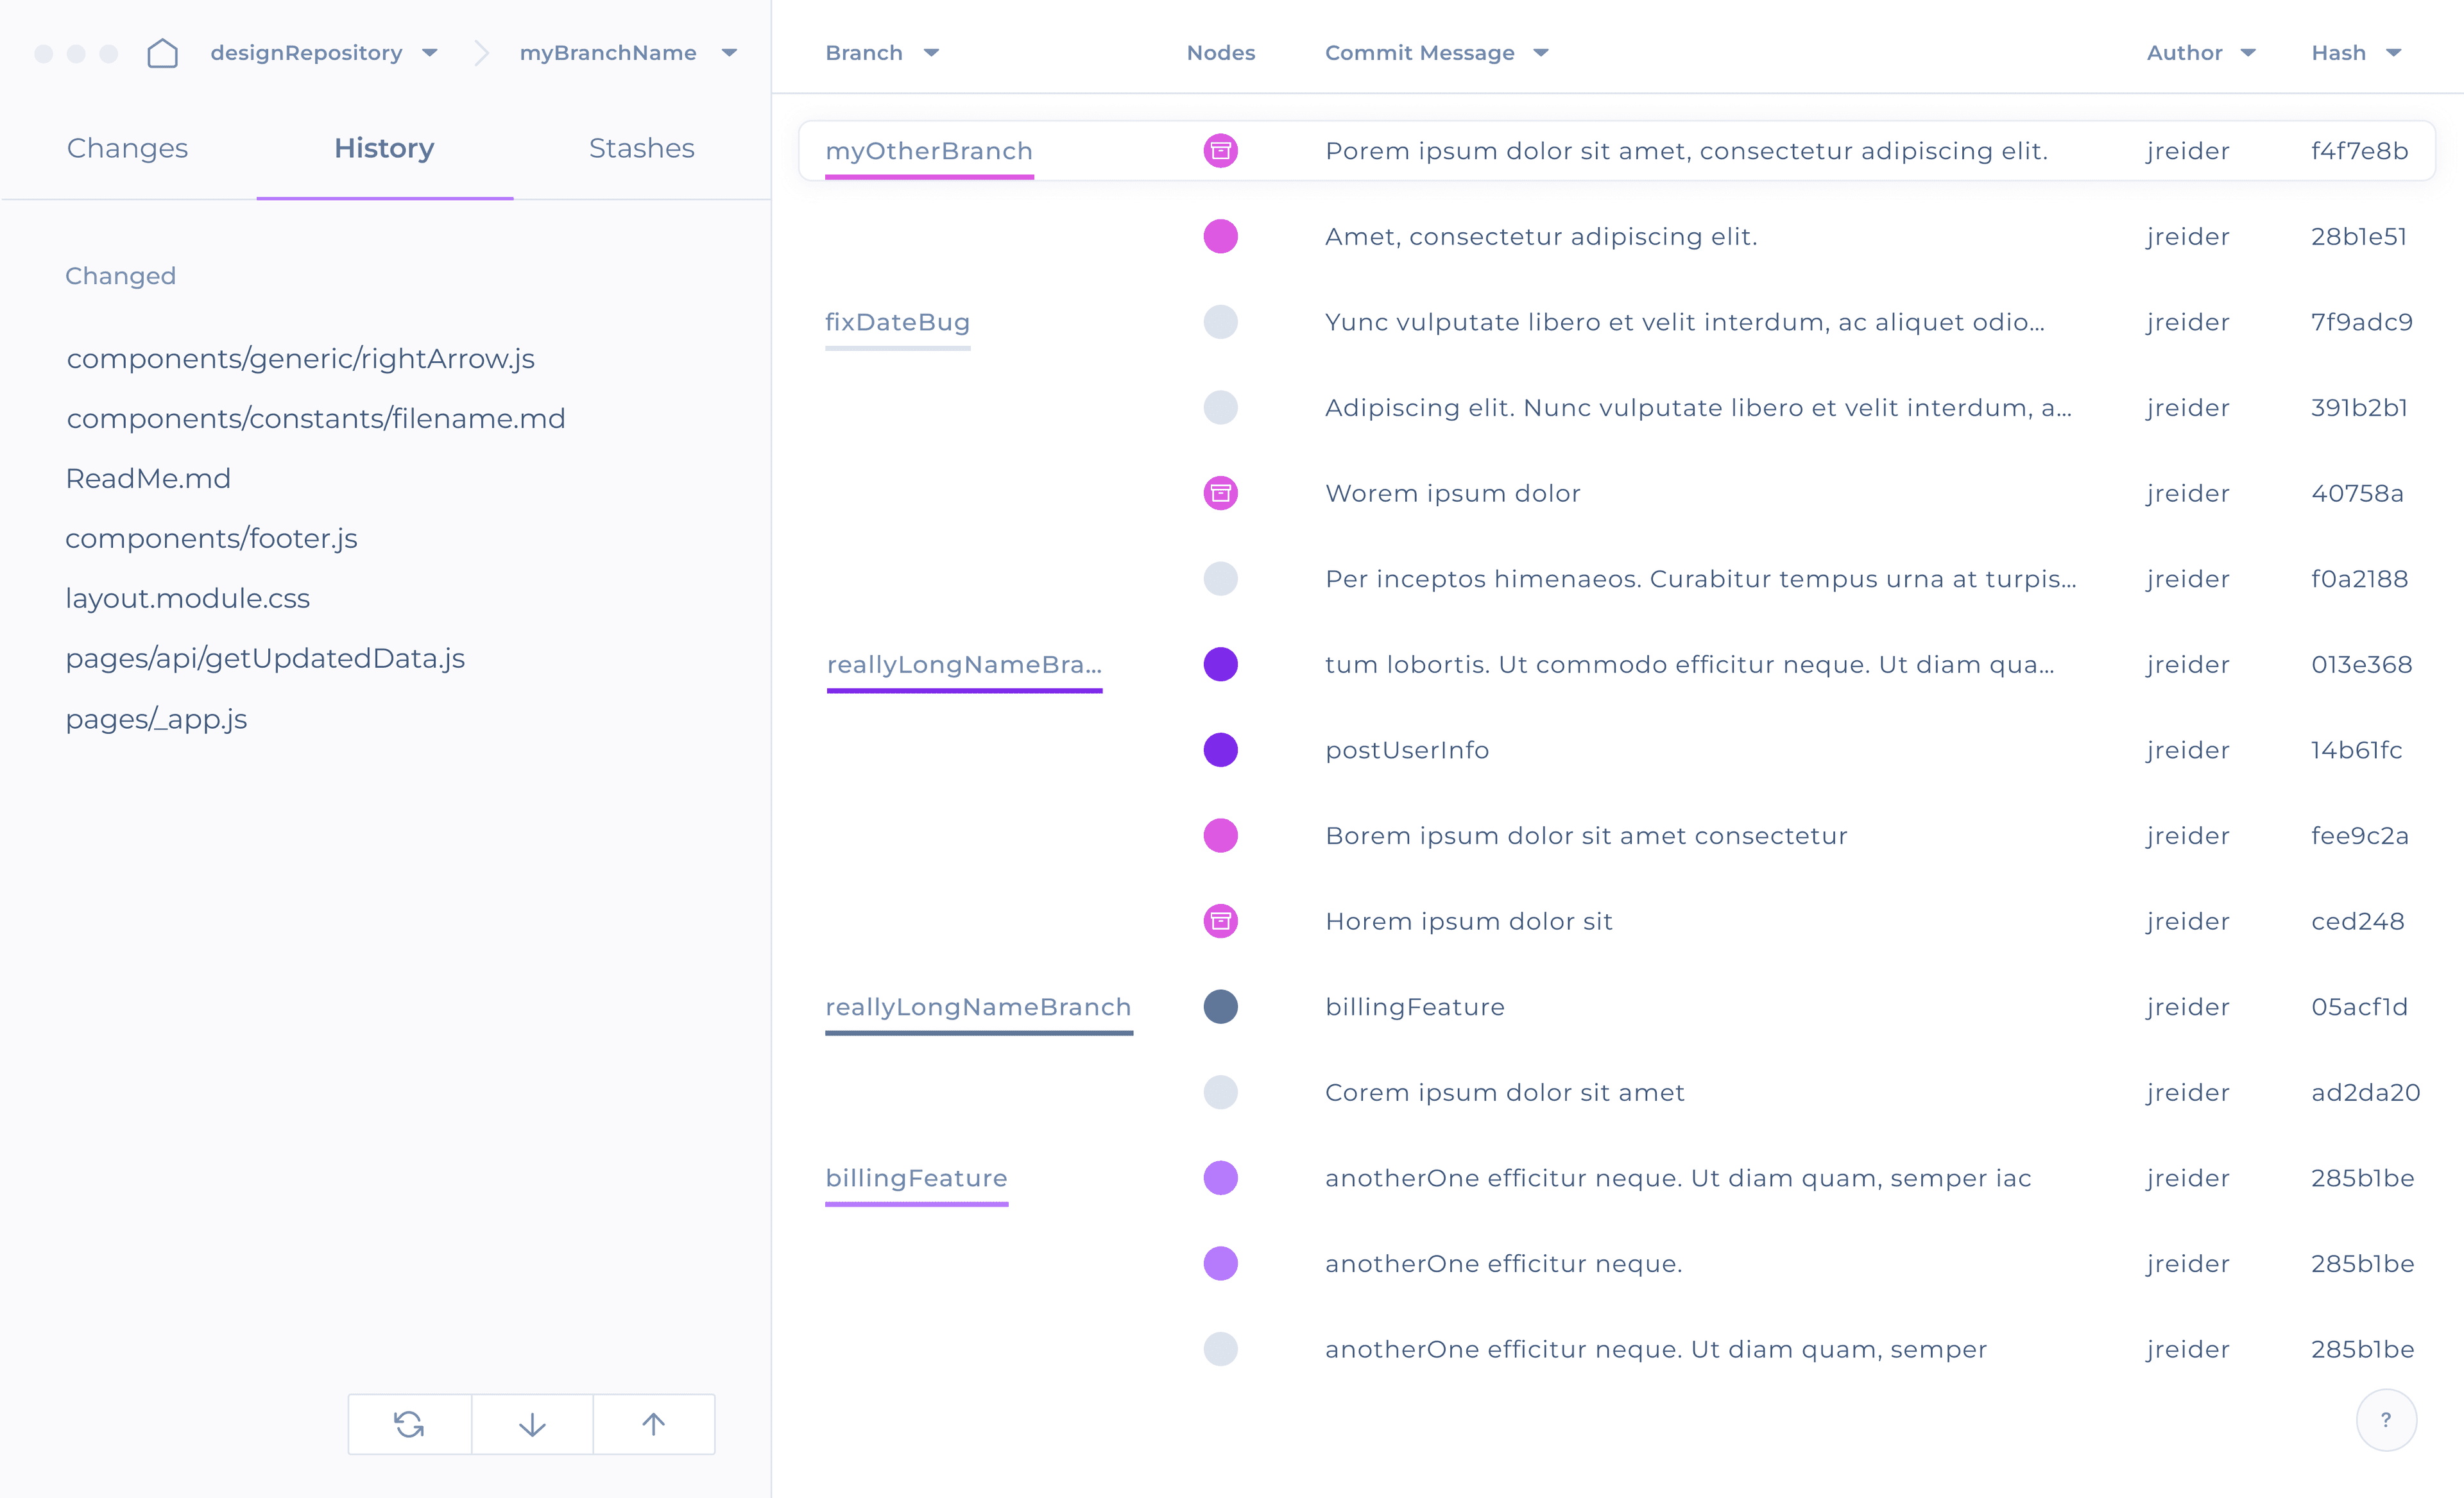The width and height of the screenshot is (2464, 1498).
Task: Click the Changed section heading
Action: [120, 276]
